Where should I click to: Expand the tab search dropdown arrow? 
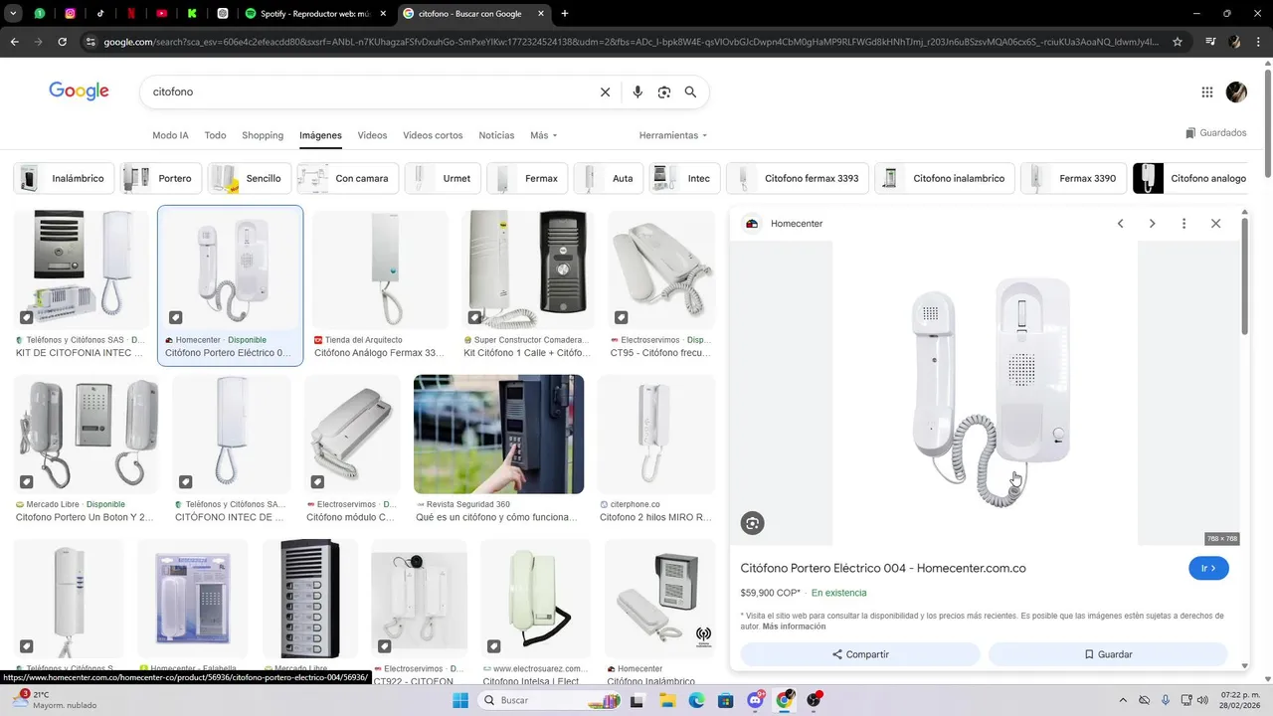pos(13,14)
